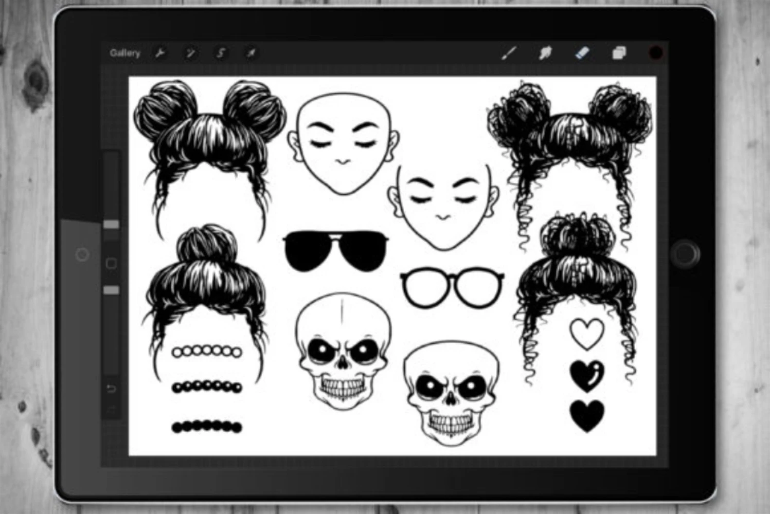Tap the aviator sunglasses on the canvas
Viewport: 770px width, 514px height.
tap(335, 250)
